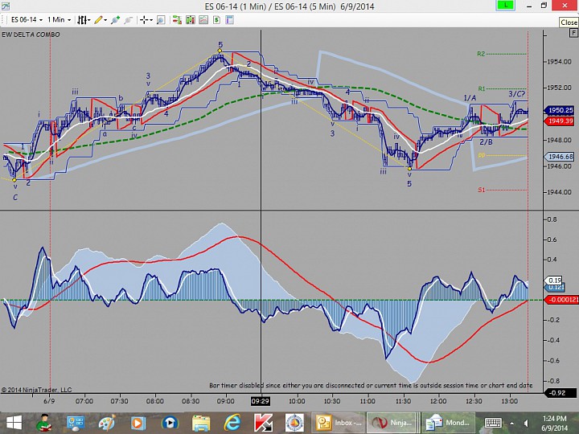Click the 1946.68 price marker label
This screenshot has height=434, width=579.
click(x=561, y=157)
